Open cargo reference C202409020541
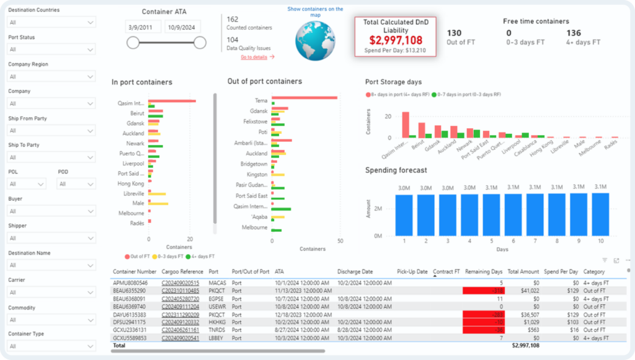Screen dimensions: 635x360 [180, 338]
